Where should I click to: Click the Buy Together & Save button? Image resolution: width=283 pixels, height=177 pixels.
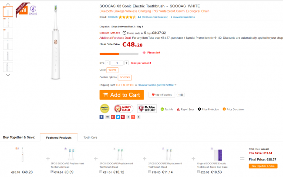(263, 166)
